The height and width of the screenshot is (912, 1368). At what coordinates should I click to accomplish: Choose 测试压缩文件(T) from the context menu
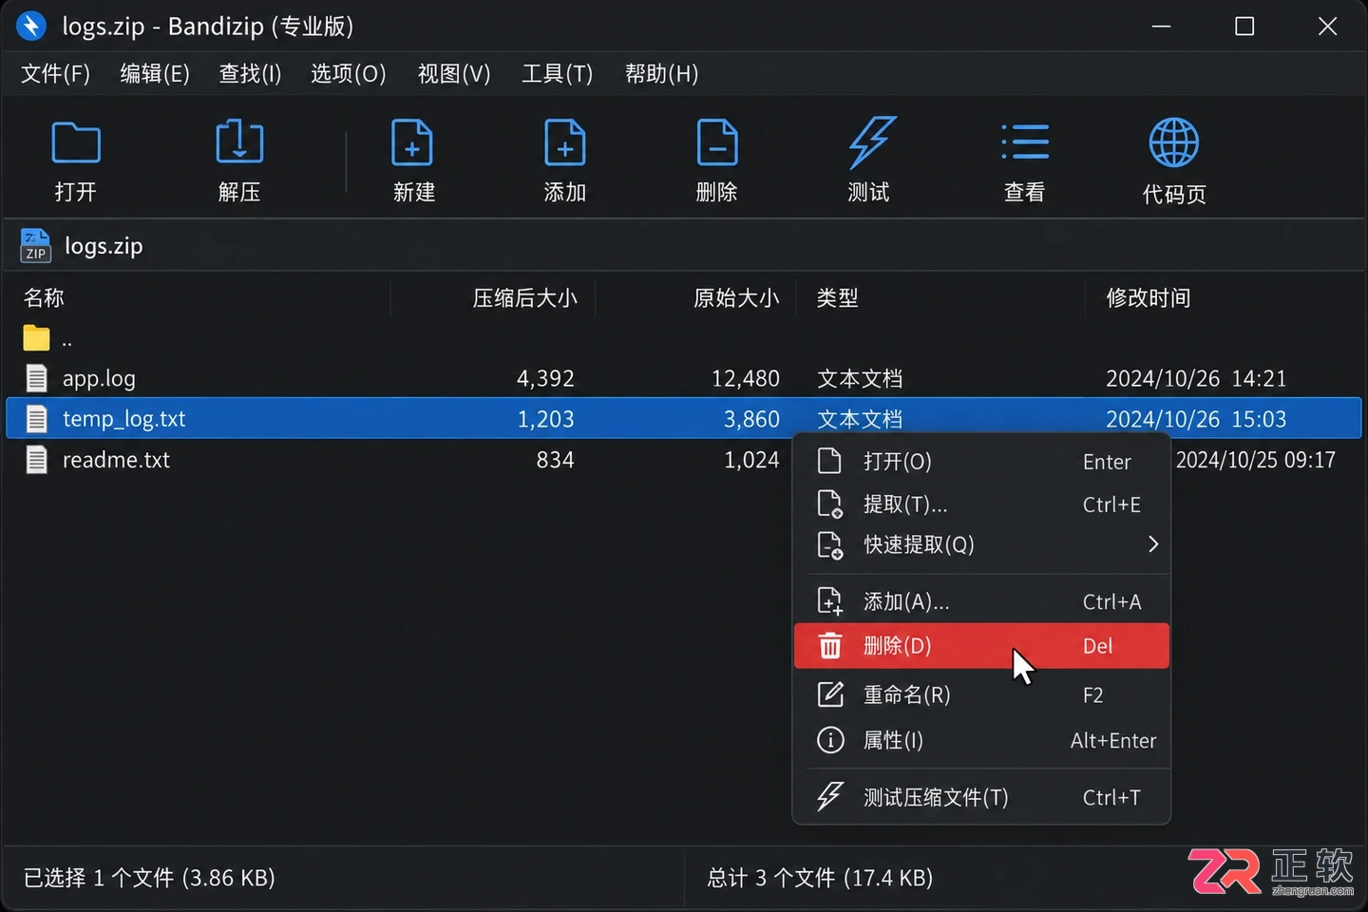pos(981,797)
